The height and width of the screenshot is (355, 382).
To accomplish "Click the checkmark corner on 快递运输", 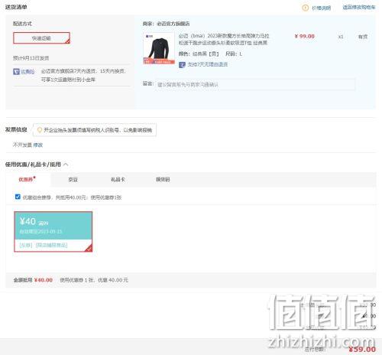I will pyautogui.click(x=67, y=41).
